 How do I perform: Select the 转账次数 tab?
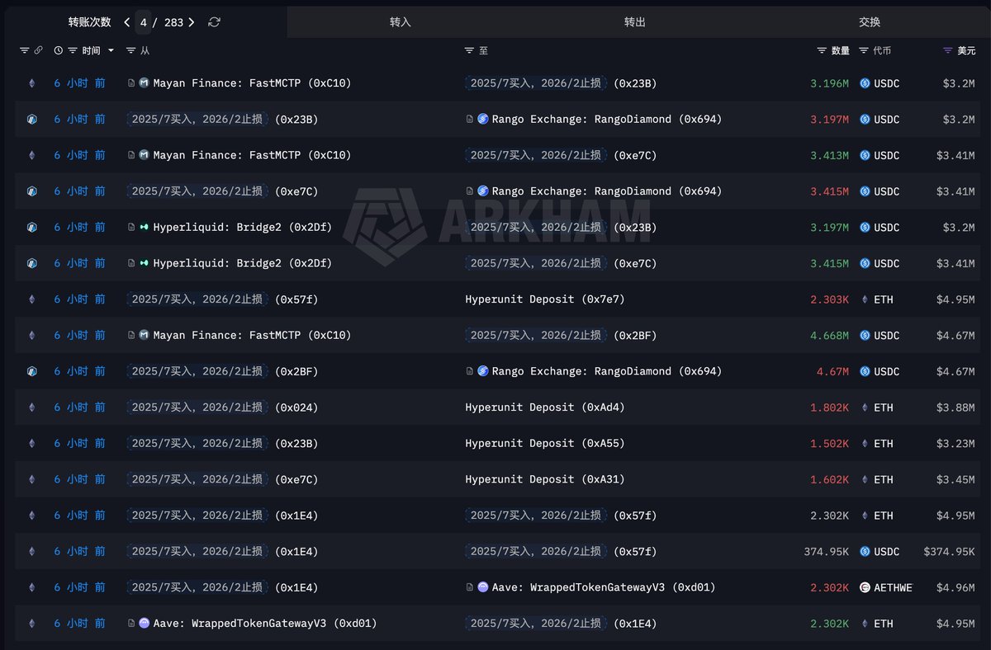point(89,22)
